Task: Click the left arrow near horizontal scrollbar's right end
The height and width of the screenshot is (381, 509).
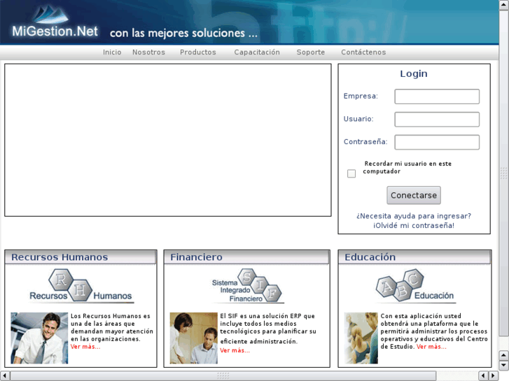Action: pyautogui.click(x=483, y=376)
